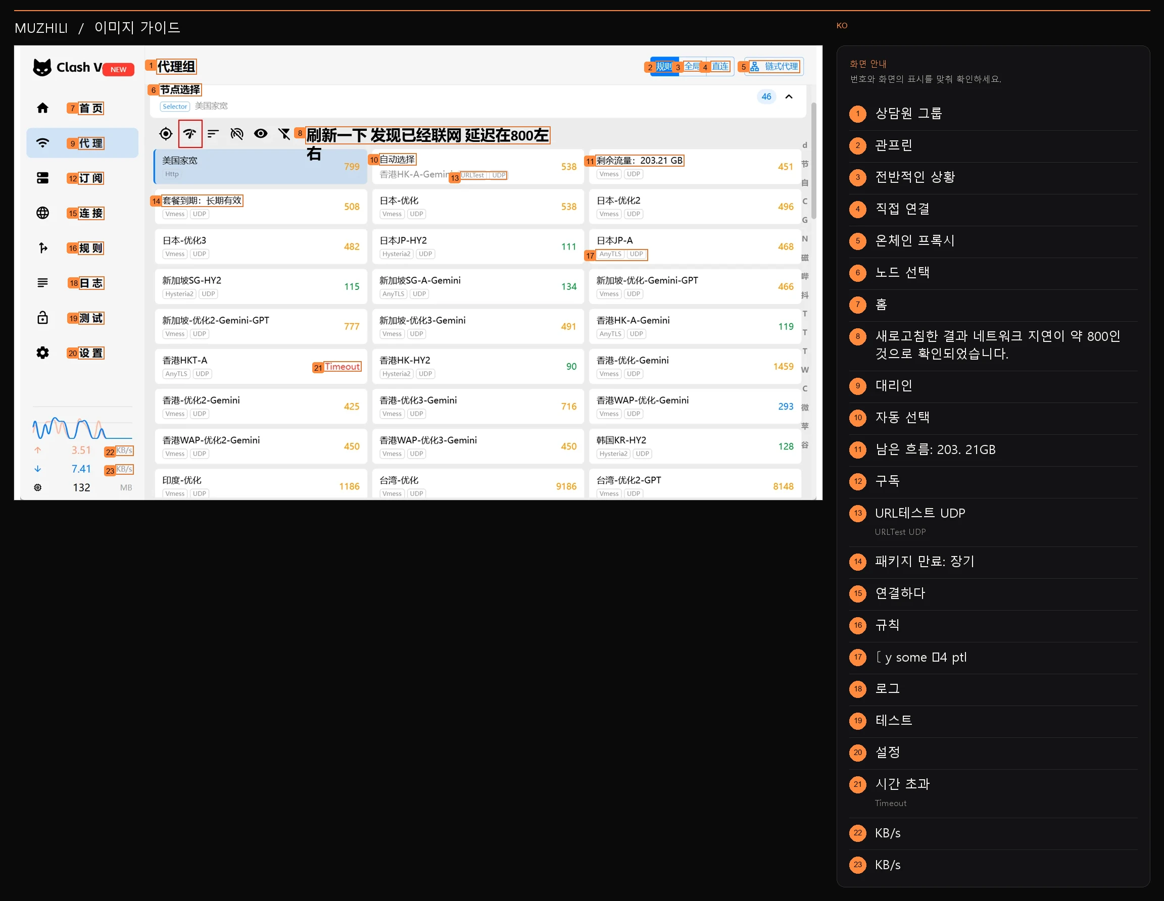
Task: Select the 香港HK-A-Gemini node card
Action: [x=695, y=326]
